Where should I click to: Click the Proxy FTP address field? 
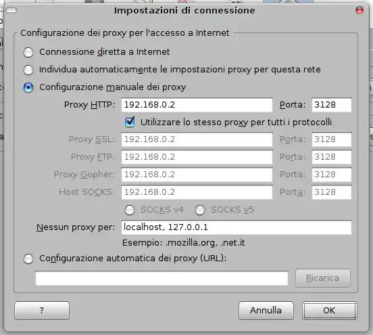[x=197, y=157]
